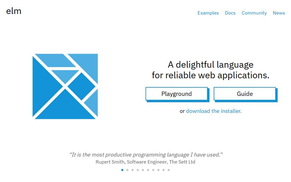Open the Playground button
The image size is (291, 182).
click(x=176, y=94)
